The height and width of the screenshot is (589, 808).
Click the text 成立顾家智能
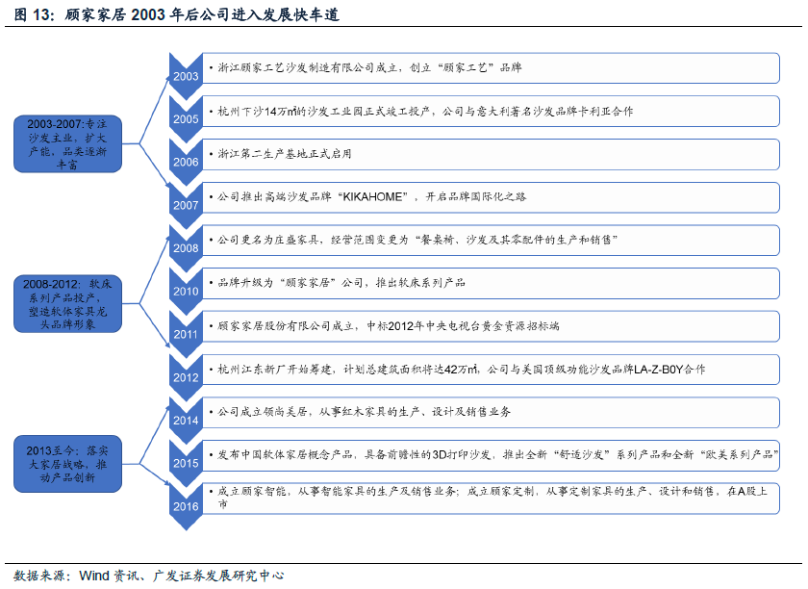pyautogui.click(x=492, y=498)
